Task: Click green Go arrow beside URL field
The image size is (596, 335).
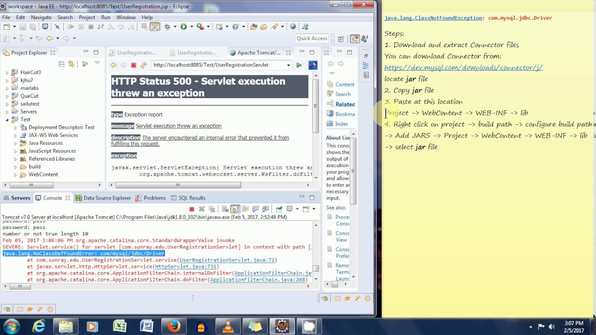Action: coord(299,65)
